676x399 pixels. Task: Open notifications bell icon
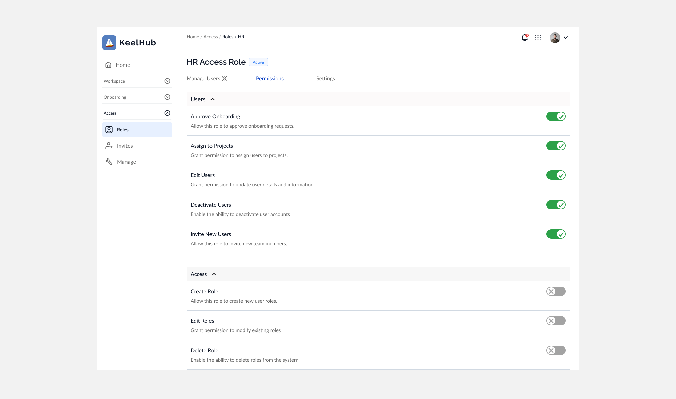click(x=524, y=38)
